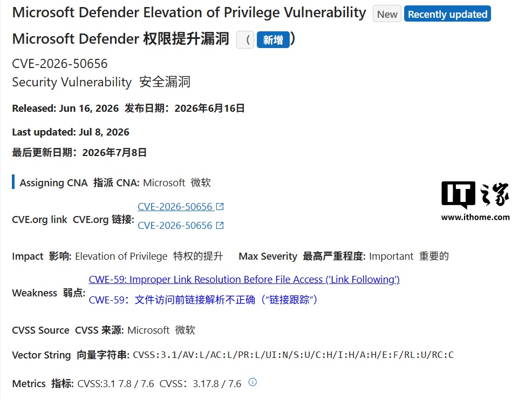Click the page title Microsoft Defender Elevation of Privilege

click(x=189, y=12)
